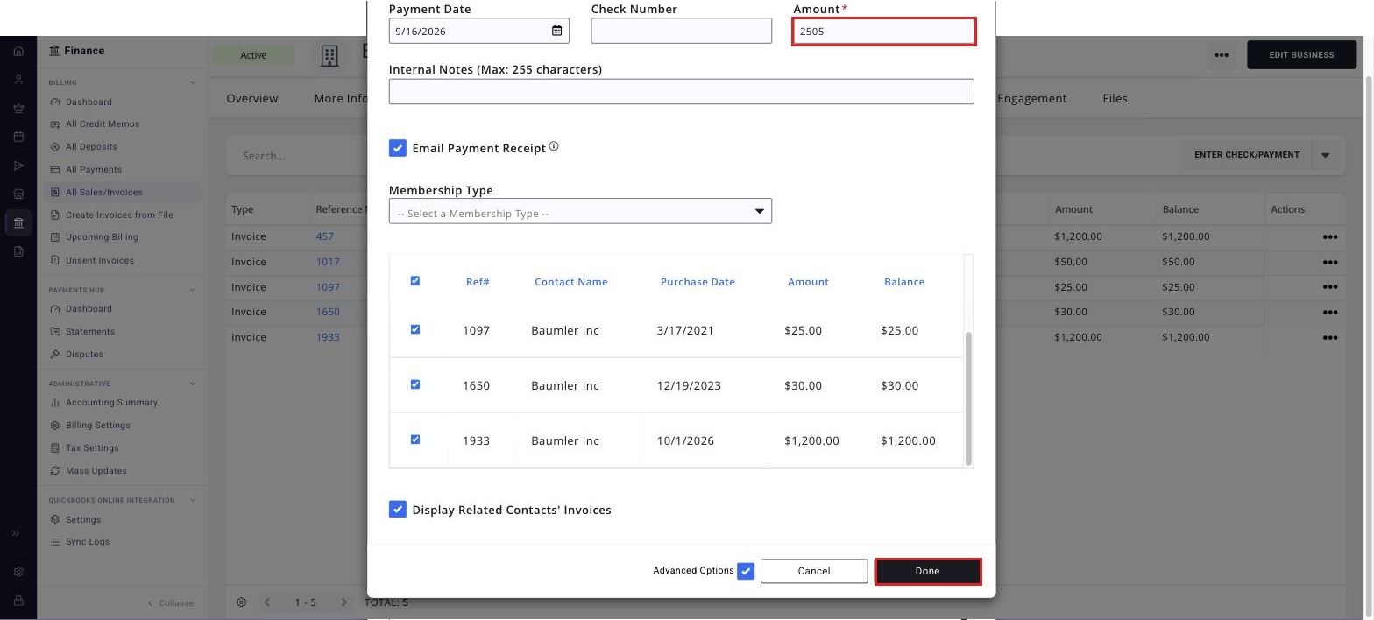Open the calendar picker in Payment Date

(x=556, y=31)
